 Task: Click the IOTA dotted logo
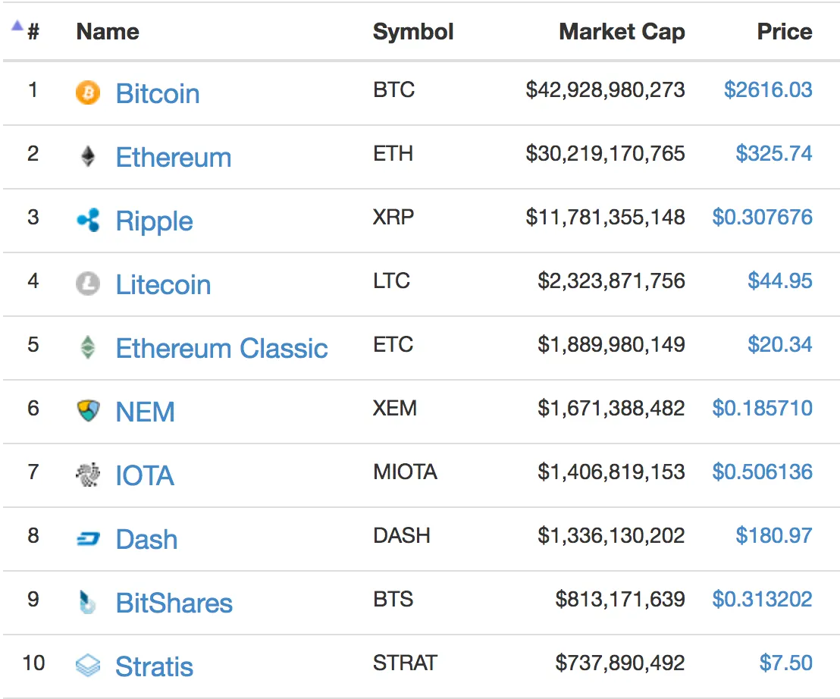(88, 475)
